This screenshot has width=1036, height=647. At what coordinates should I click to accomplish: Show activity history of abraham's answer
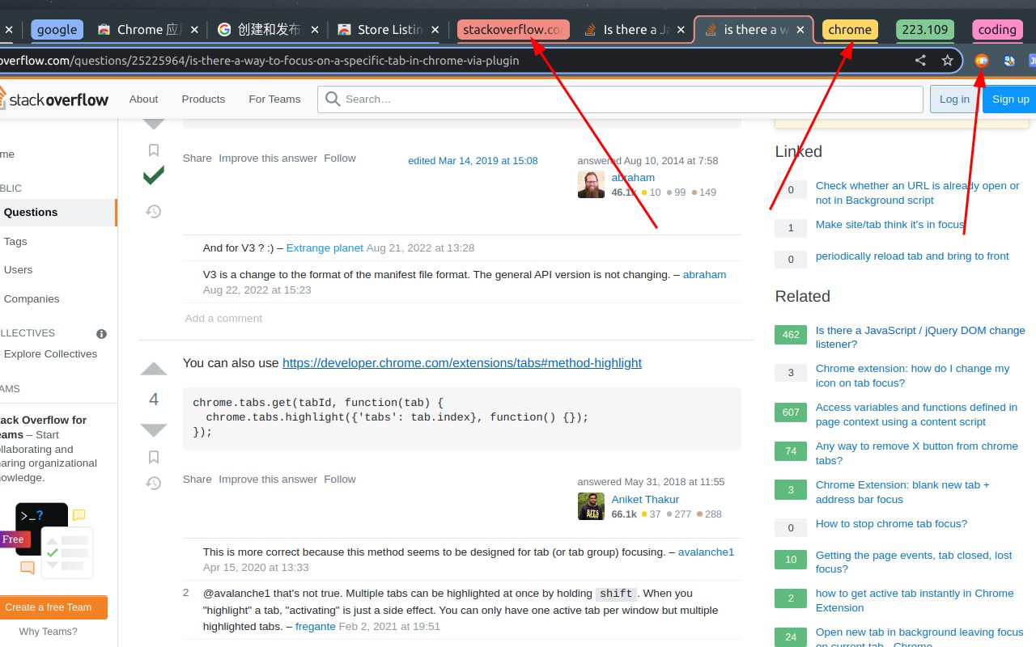click(x=154, y=211)
